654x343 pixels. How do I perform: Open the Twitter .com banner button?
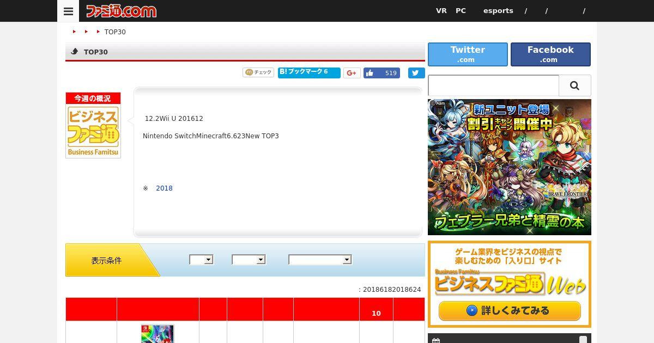click(x=468, y=54)
